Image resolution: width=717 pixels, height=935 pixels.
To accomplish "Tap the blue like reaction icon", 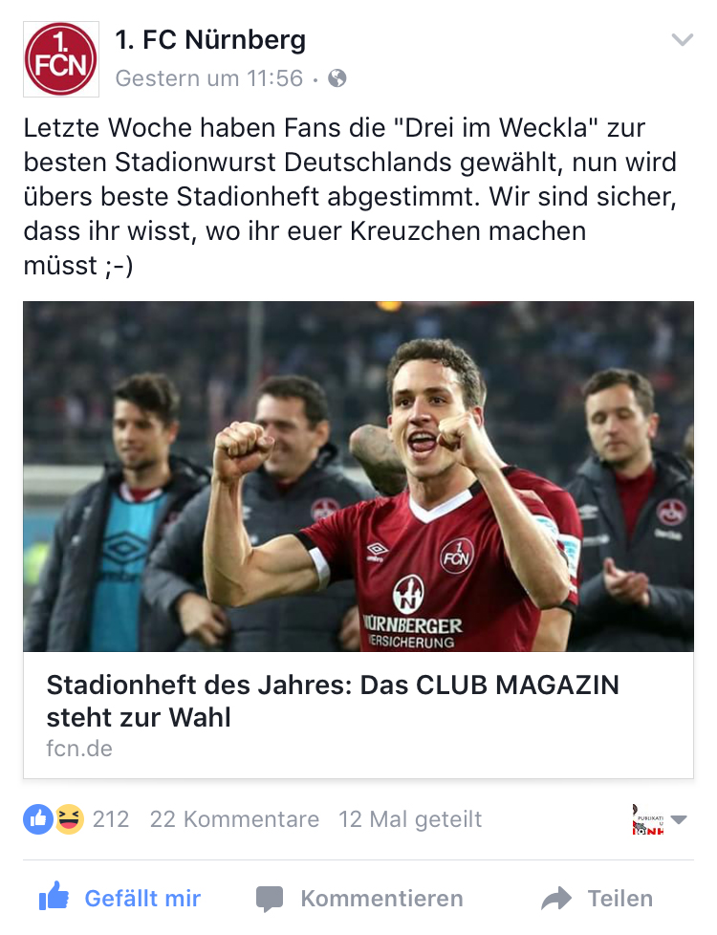I will 38,818.
